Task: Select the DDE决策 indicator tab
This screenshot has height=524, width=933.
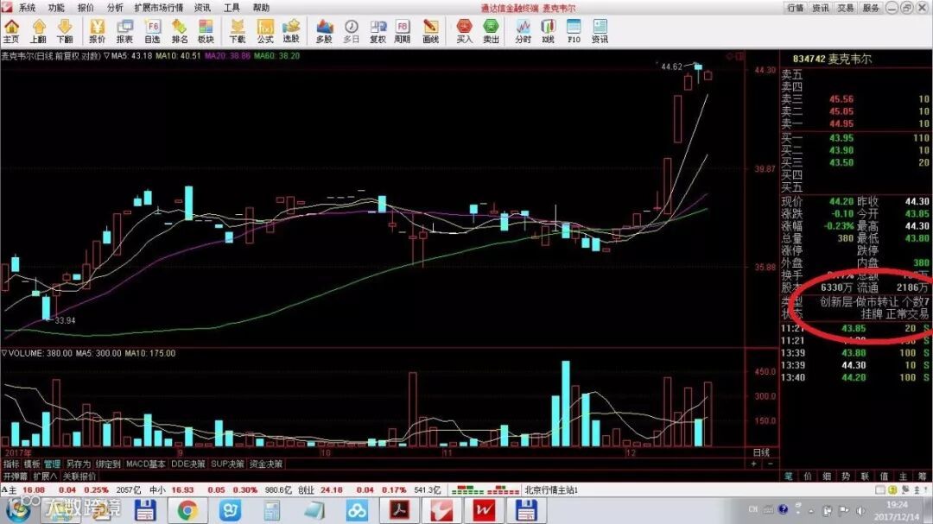Action: point(188,464)
